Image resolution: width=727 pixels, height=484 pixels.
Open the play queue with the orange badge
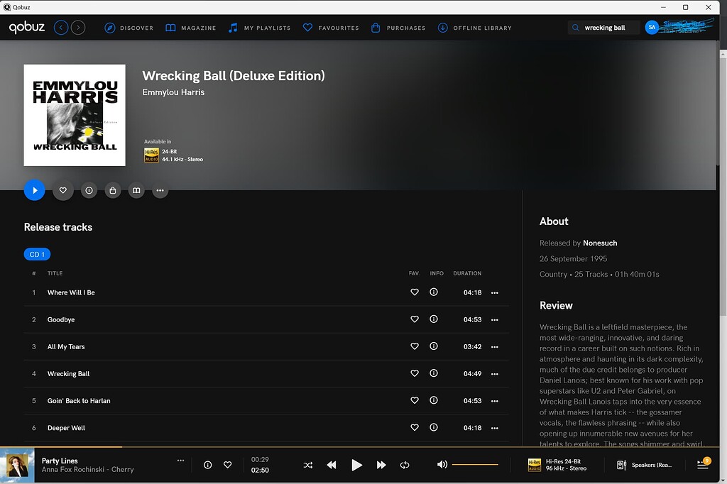click(701, 465)
